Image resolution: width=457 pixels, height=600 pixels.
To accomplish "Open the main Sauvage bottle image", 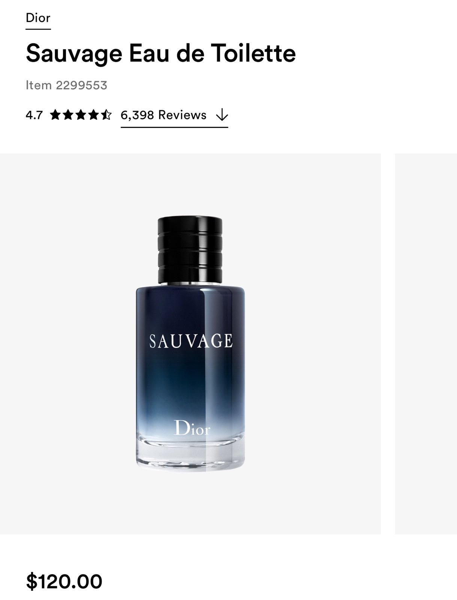I will coord(190,343).
